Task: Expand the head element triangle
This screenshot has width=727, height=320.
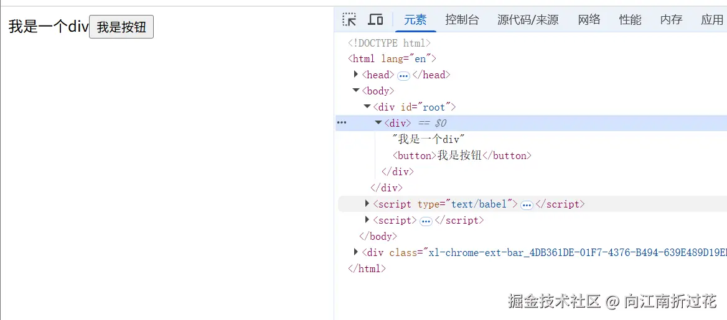Action: pyautogui.click(x=356, y=74)
